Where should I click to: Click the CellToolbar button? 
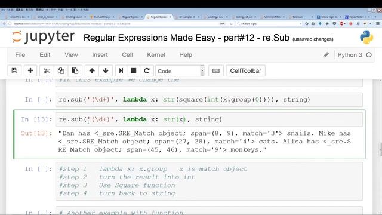click(245, 71)
